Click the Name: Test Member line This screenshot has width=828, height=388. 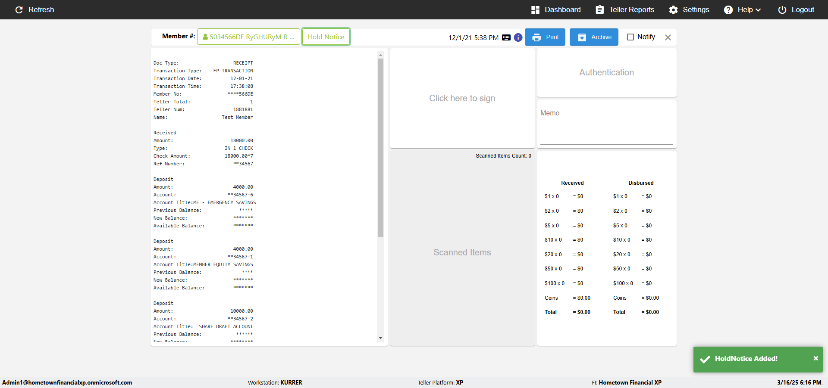click(x=203, y=117)
